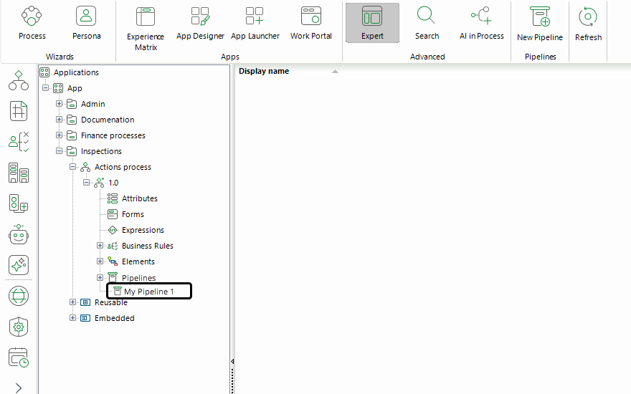
Task: Sort by Display name column header
Action: 264,71
